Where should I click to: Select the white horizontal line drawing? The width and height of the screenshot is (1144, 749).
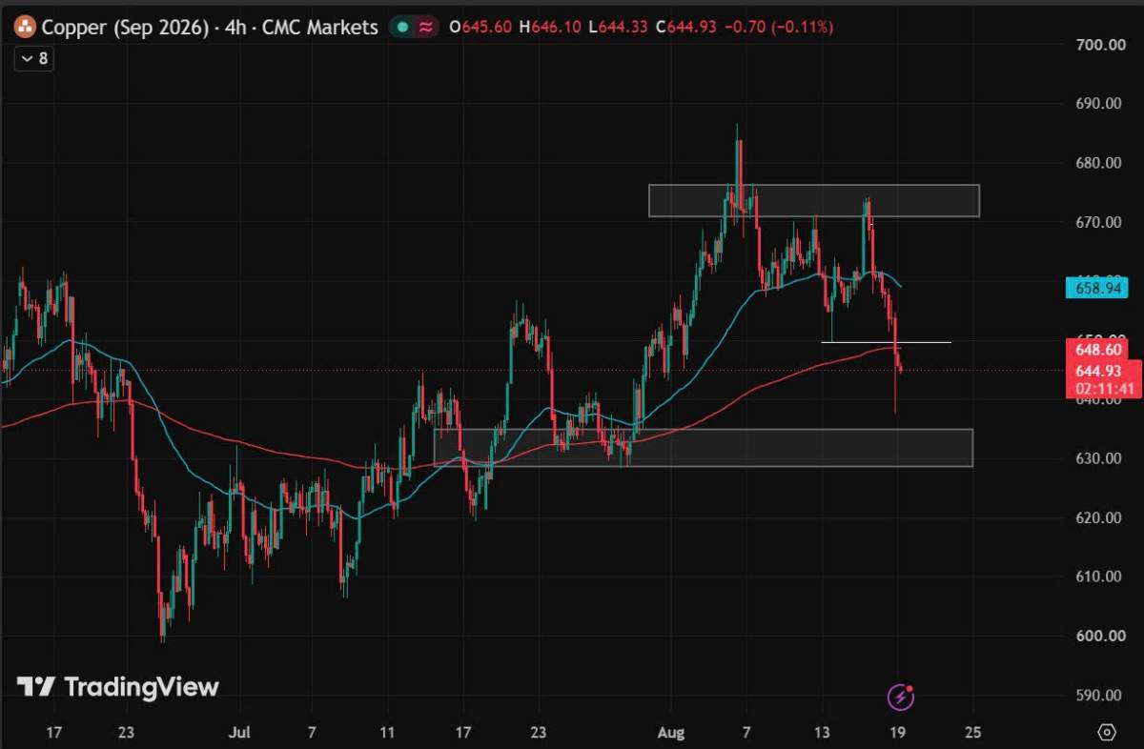pyautogui.click(x=886, y=341)
